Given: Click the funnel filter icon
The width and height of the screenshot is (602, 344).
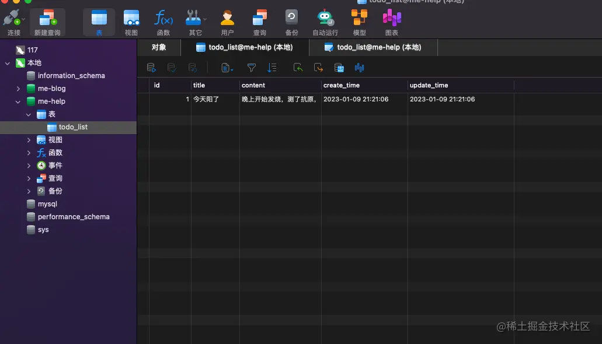Looking at the screenshot, I should point(252,68).
